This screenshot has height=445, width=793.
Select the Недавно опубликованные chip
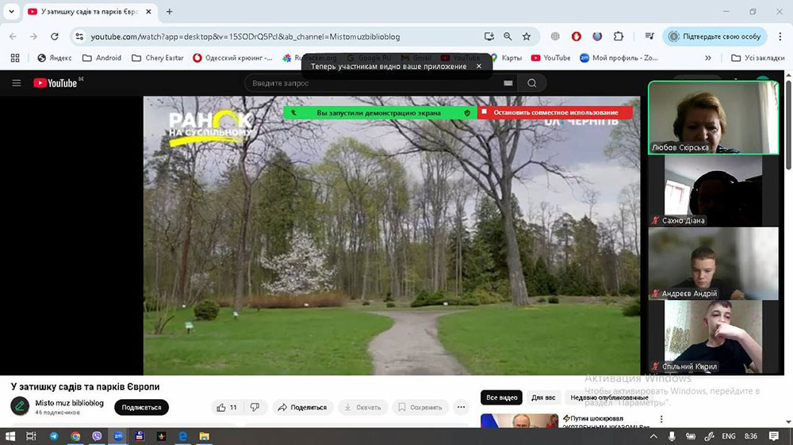pos(609,397)
